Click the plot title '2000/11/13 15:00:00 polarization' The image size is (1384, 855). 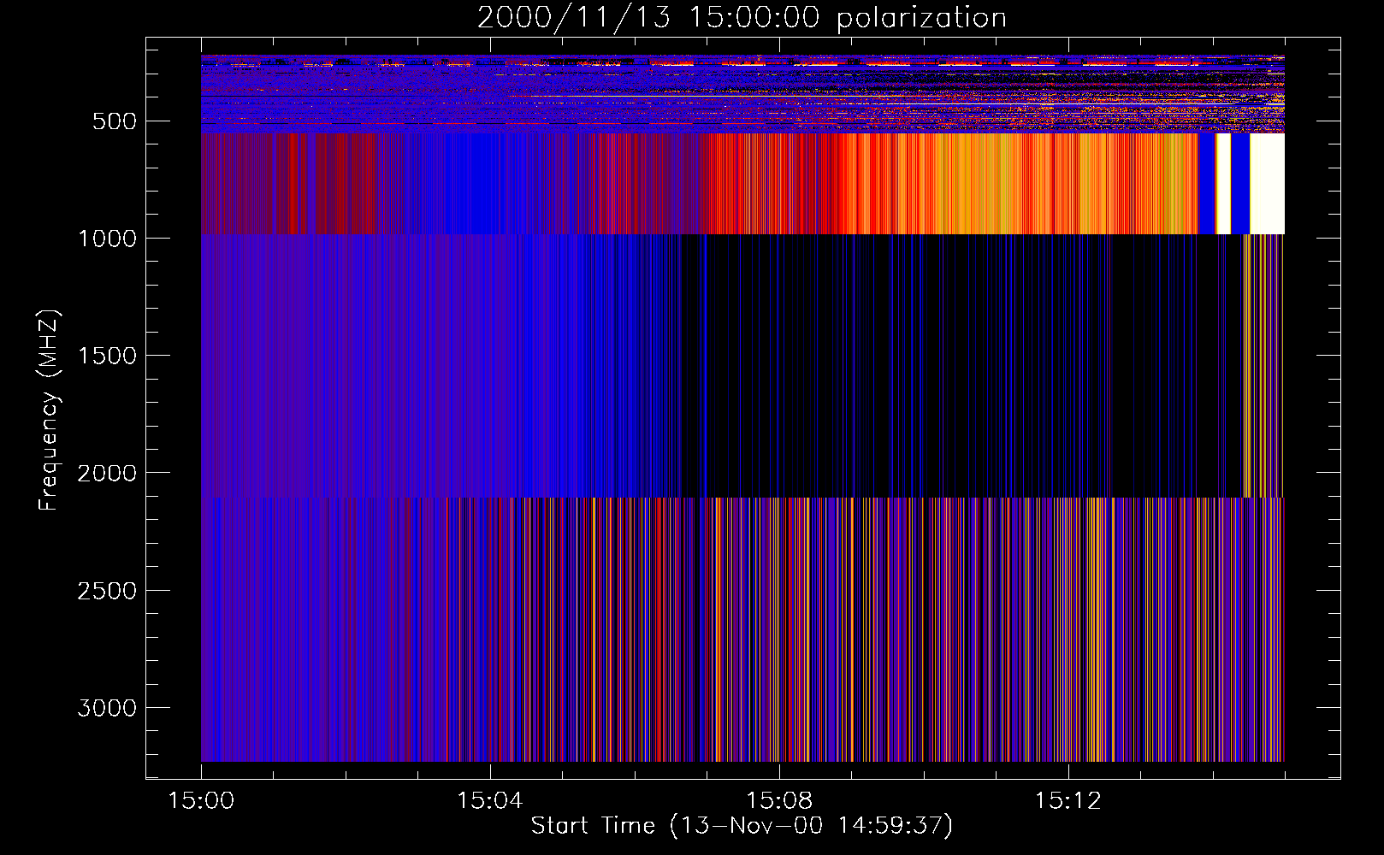742,18
